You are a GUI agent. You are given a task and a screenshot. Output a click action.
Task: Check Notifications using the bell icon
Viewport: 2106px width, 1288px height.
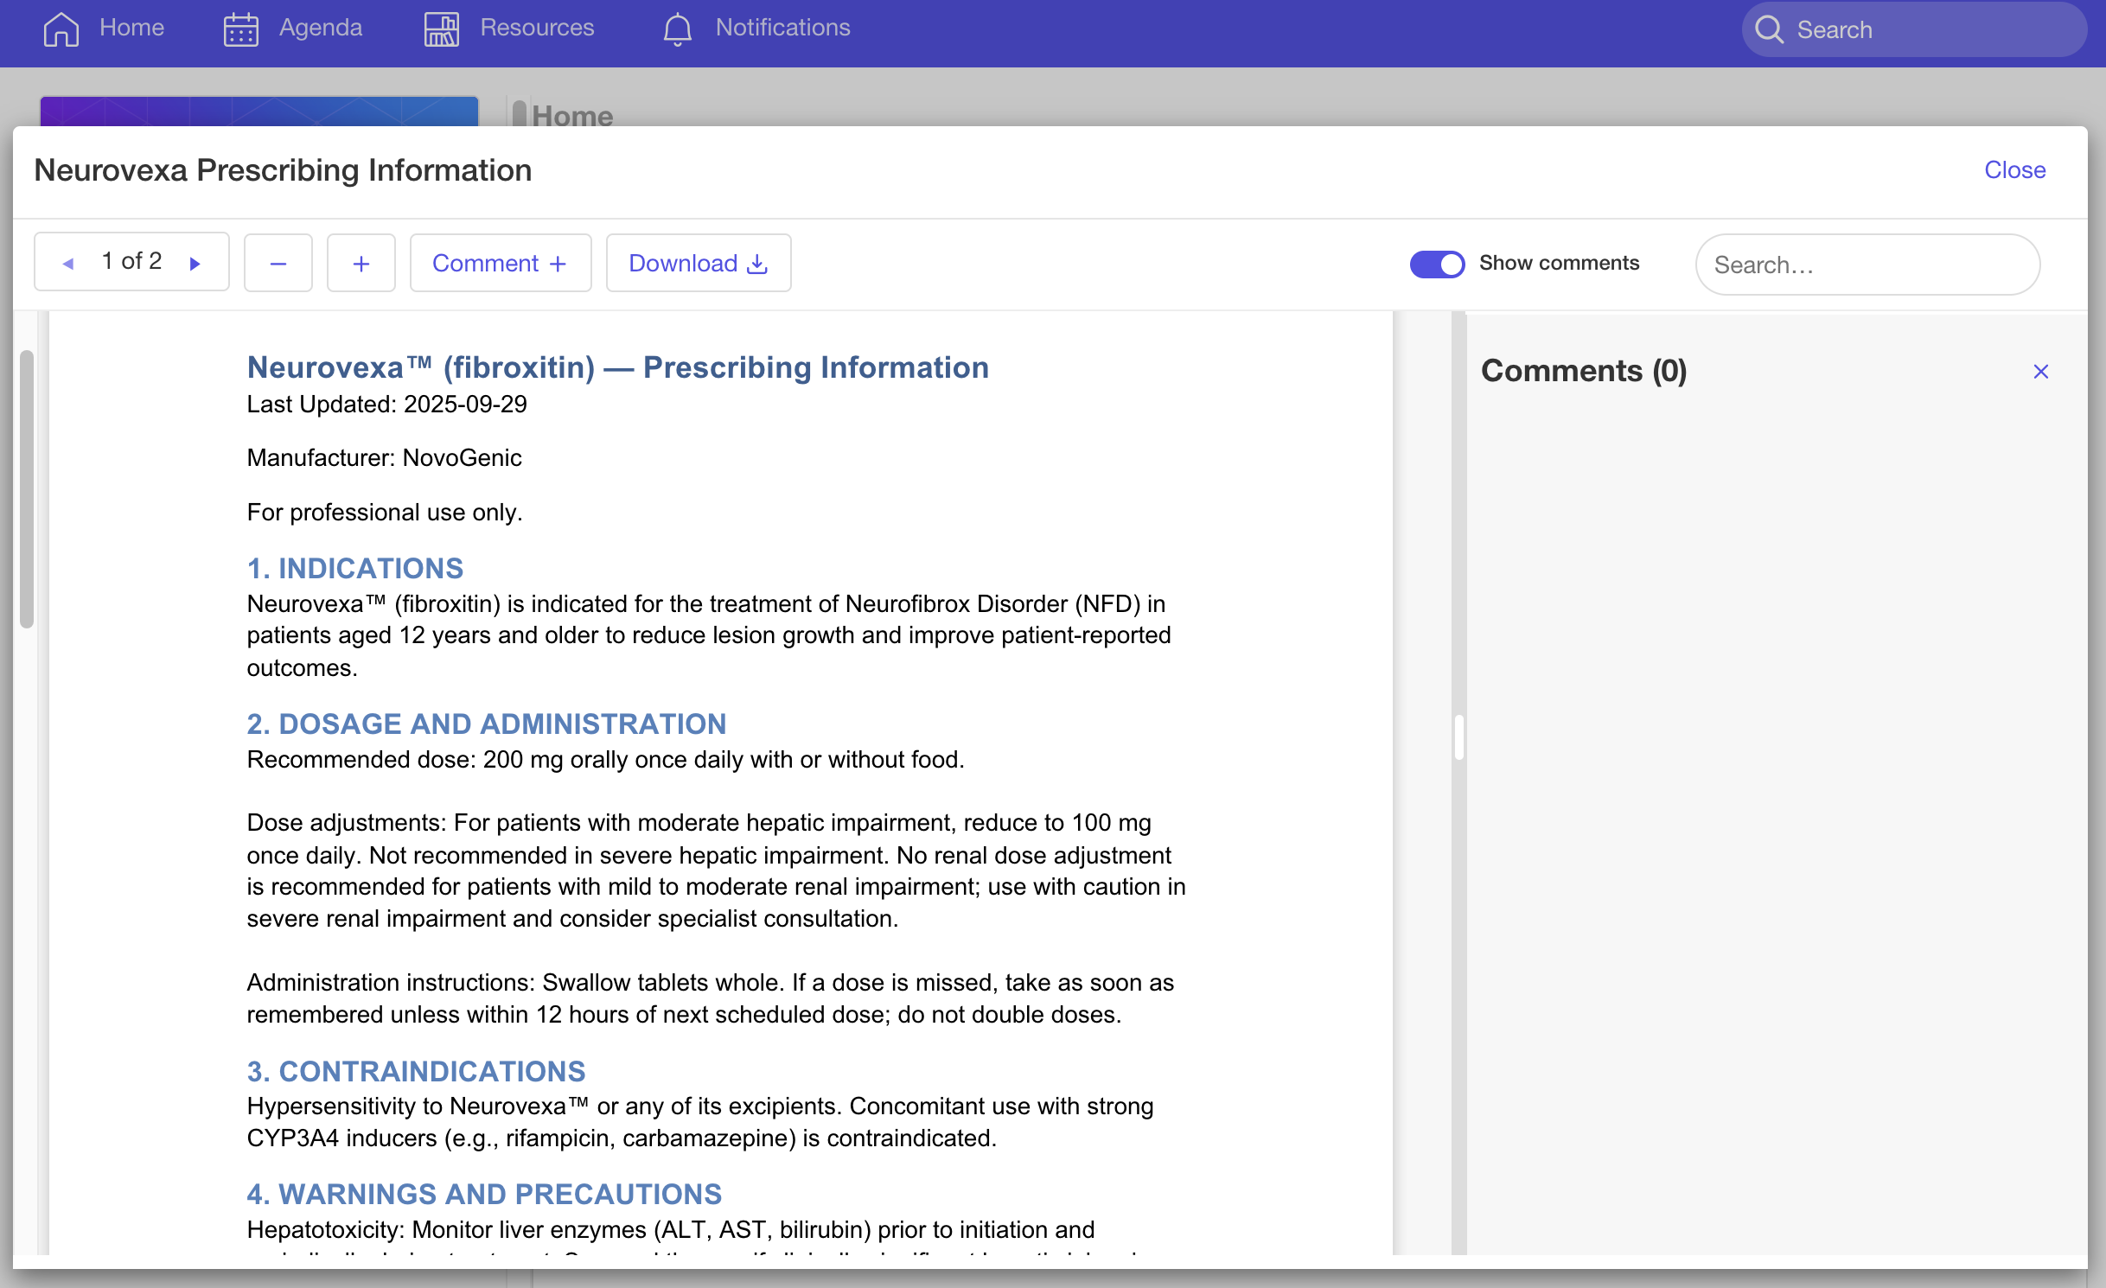click(x=678, y=29)
